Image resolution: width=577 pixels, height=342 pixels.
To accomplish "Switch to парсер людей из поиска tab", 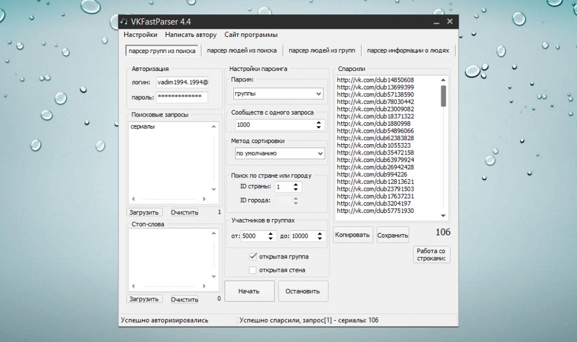I will 241,50.
